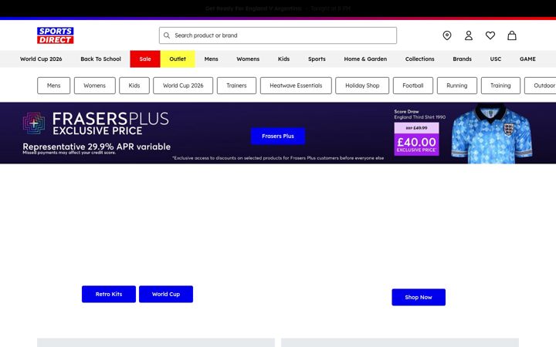Select the Mens category chip

[x=53, y=86]
